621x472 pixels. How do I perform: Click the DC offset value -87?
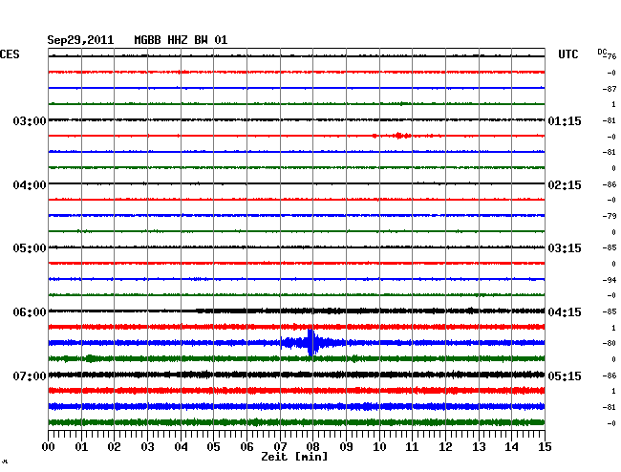(610, 89)
